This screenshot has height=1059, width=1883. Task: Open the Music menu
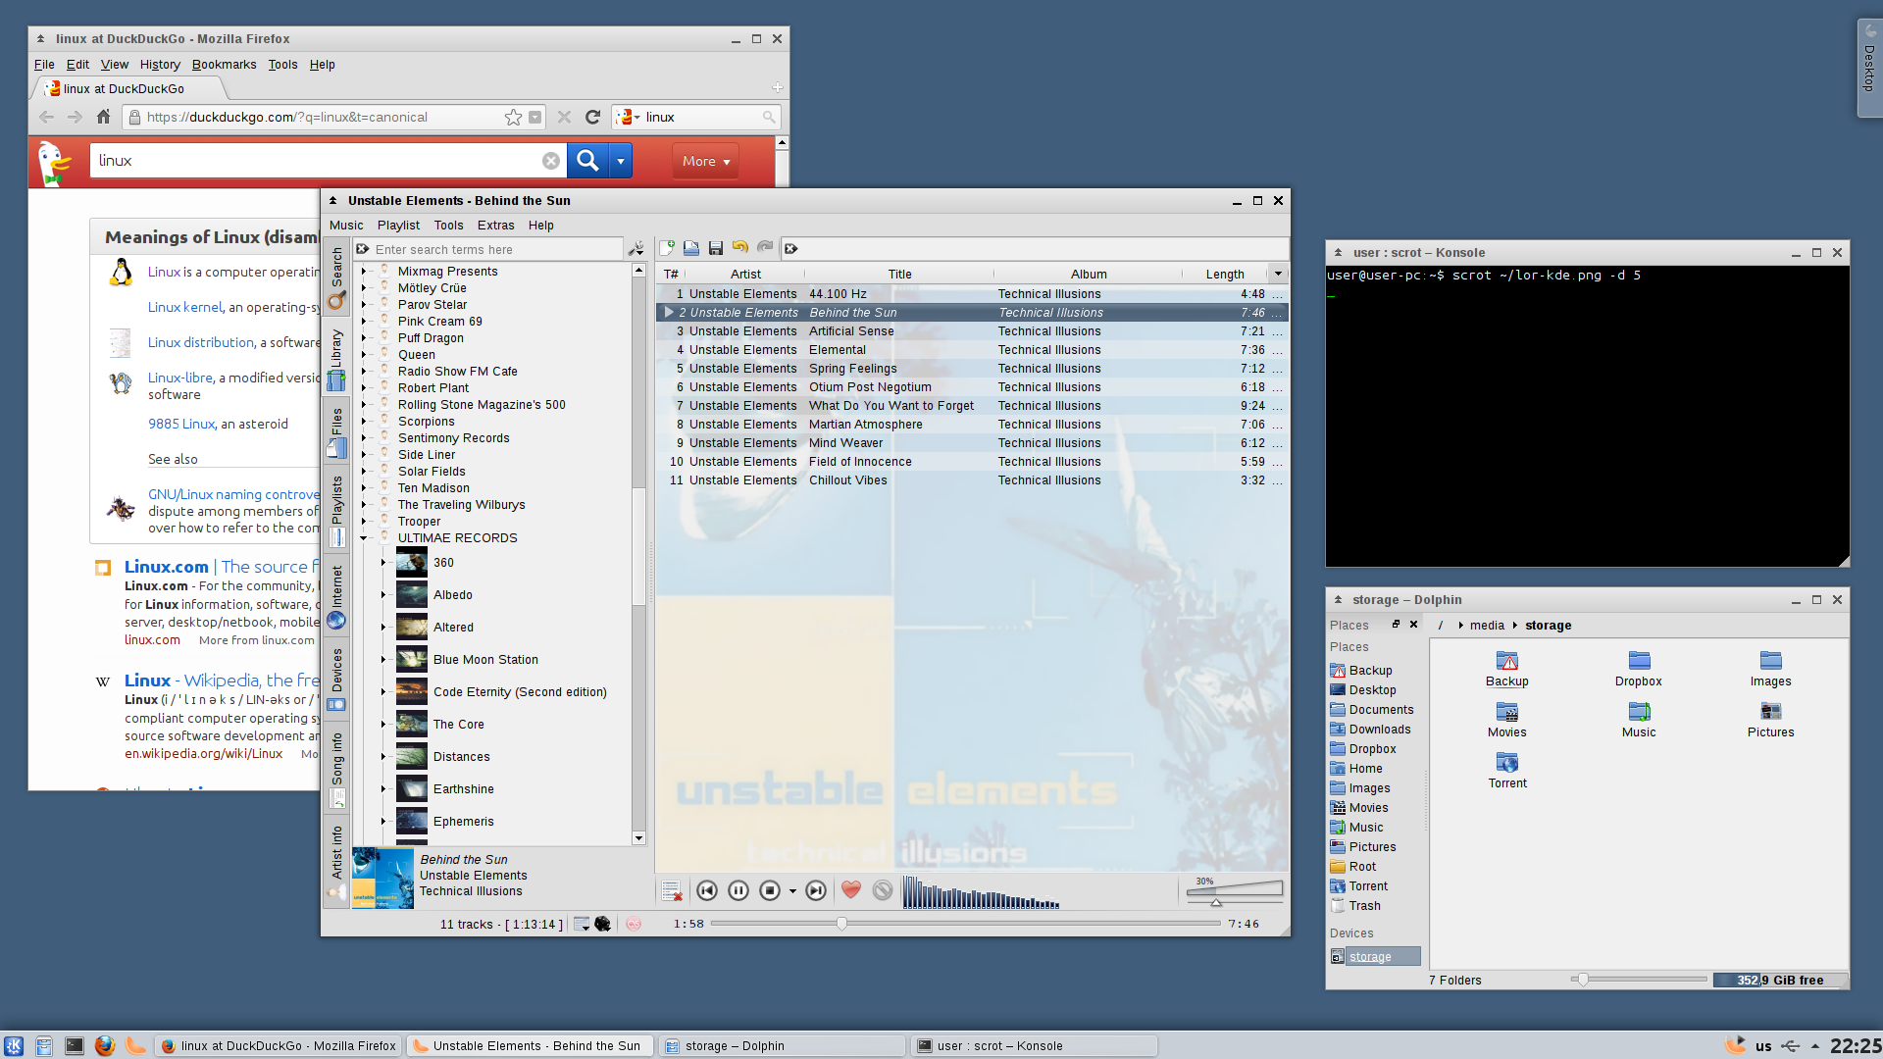(346, 225)
